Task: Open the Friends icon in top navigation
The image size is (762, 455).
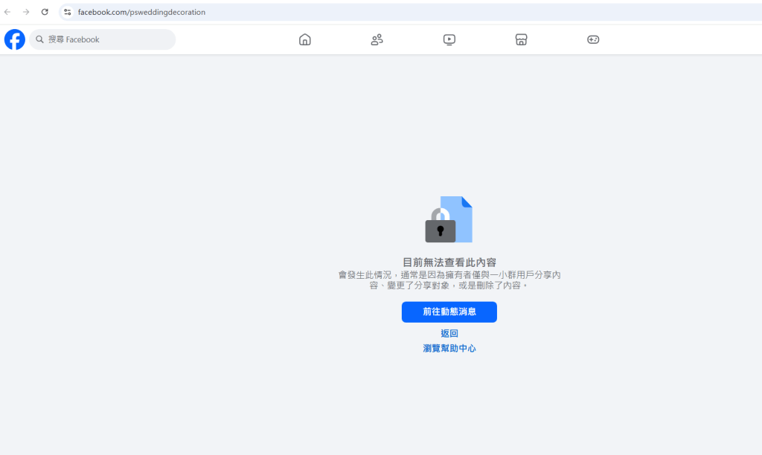Action: [x=377, y=39]
